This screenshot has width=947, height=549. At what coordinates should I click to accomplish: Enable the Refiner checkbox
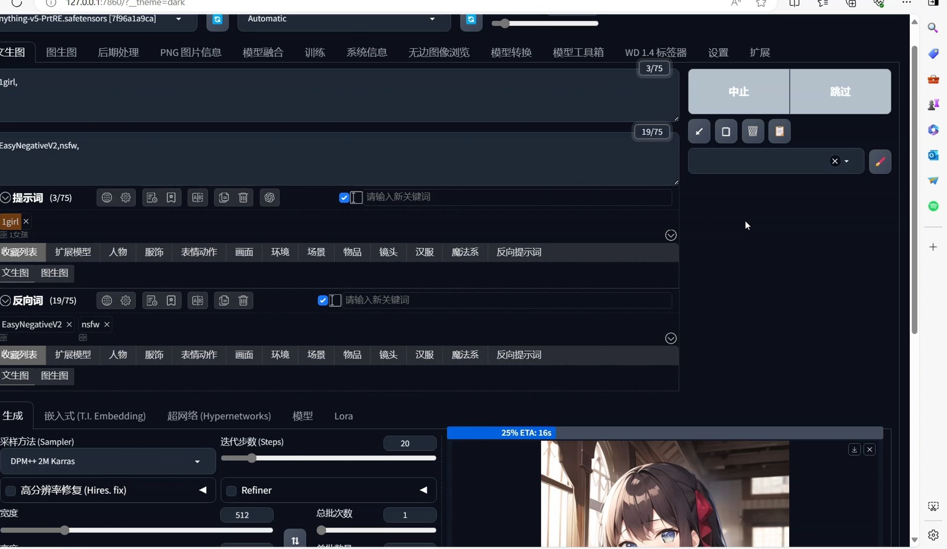(x=232, y=491)
